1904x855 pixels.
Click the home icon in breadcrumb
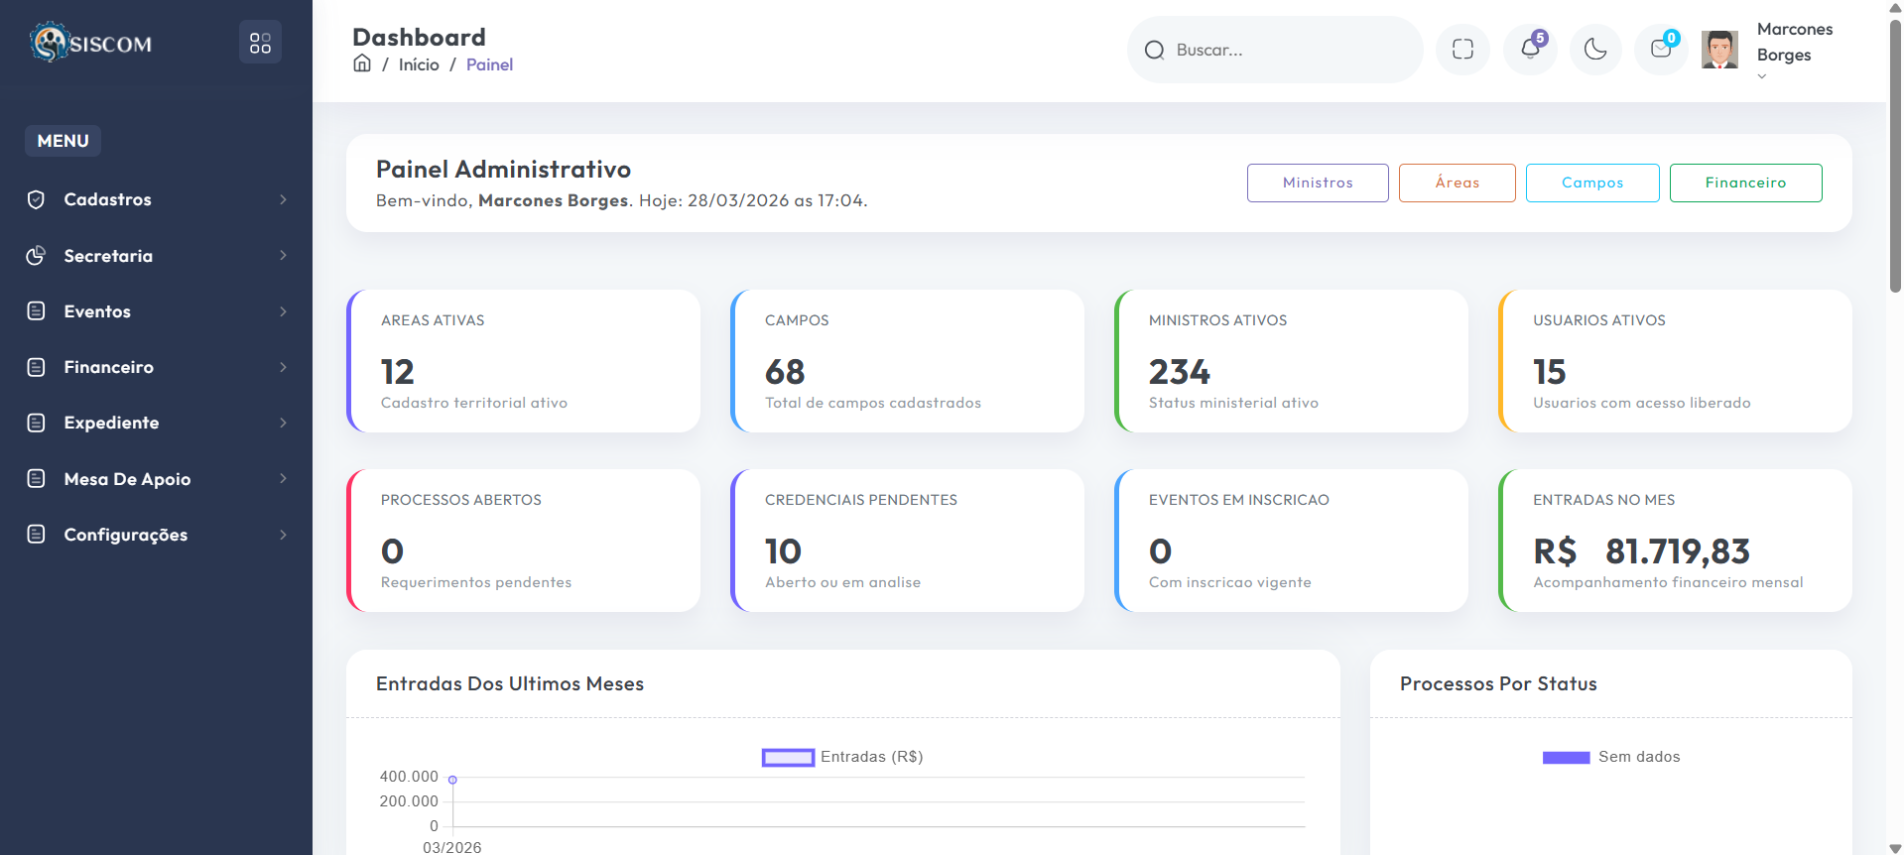tap(362, 63)
